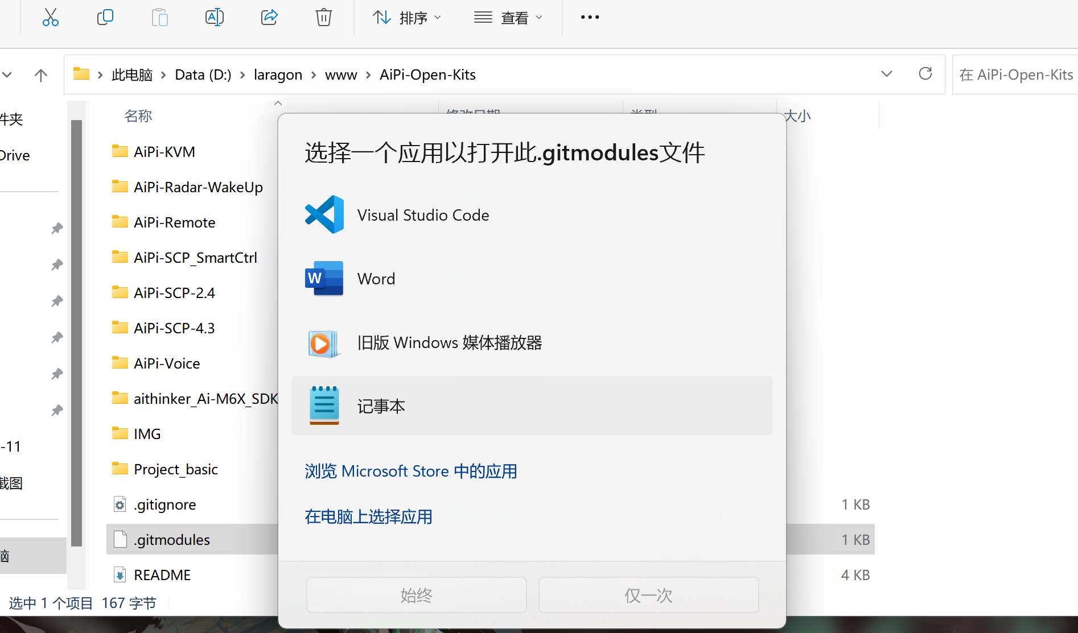Click the Cut scissors icon
The image size is (1078, 633).
tap(51, 18)
